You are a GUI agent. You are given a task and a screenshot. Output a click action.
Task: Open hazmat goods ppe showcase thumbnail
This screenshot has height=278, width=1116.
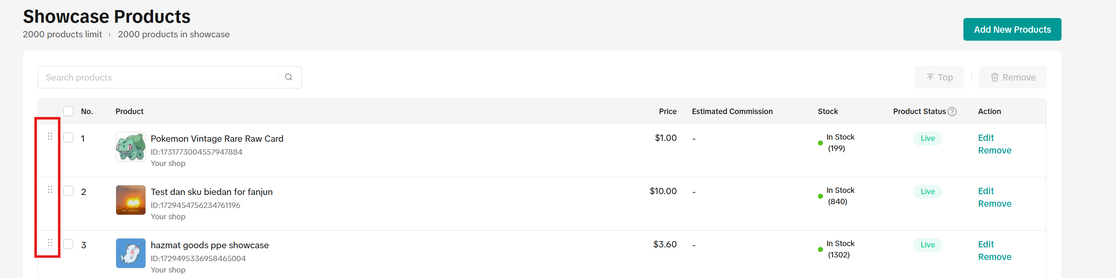pyautogui.click(x=130, y=253)
